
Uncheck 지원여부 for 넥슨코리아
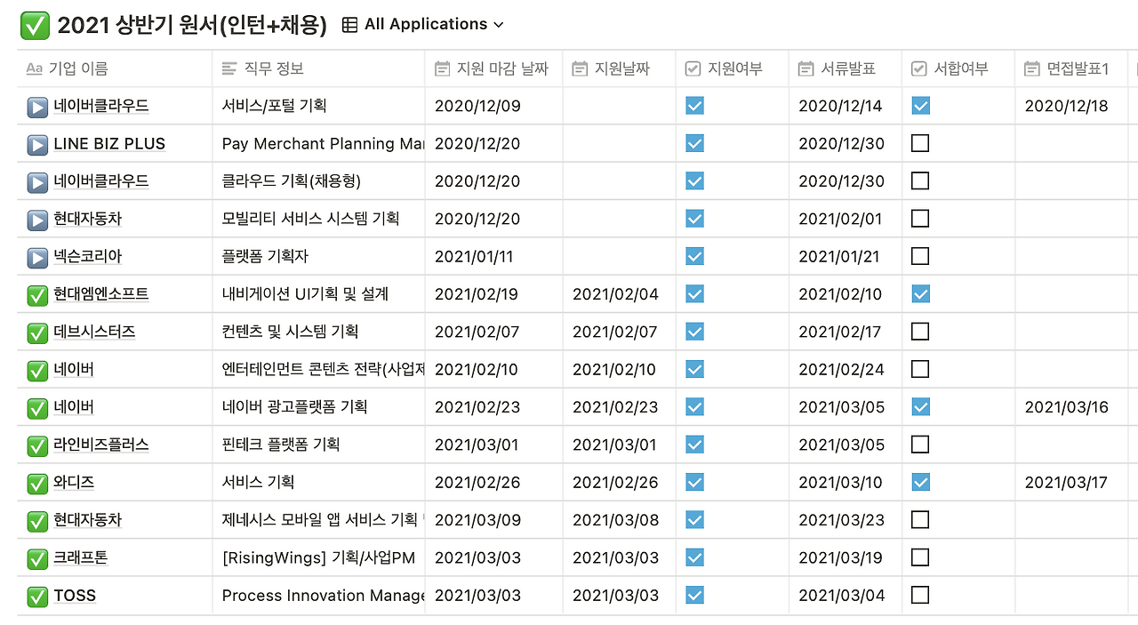pyautogui.click(x=693, y=256)
